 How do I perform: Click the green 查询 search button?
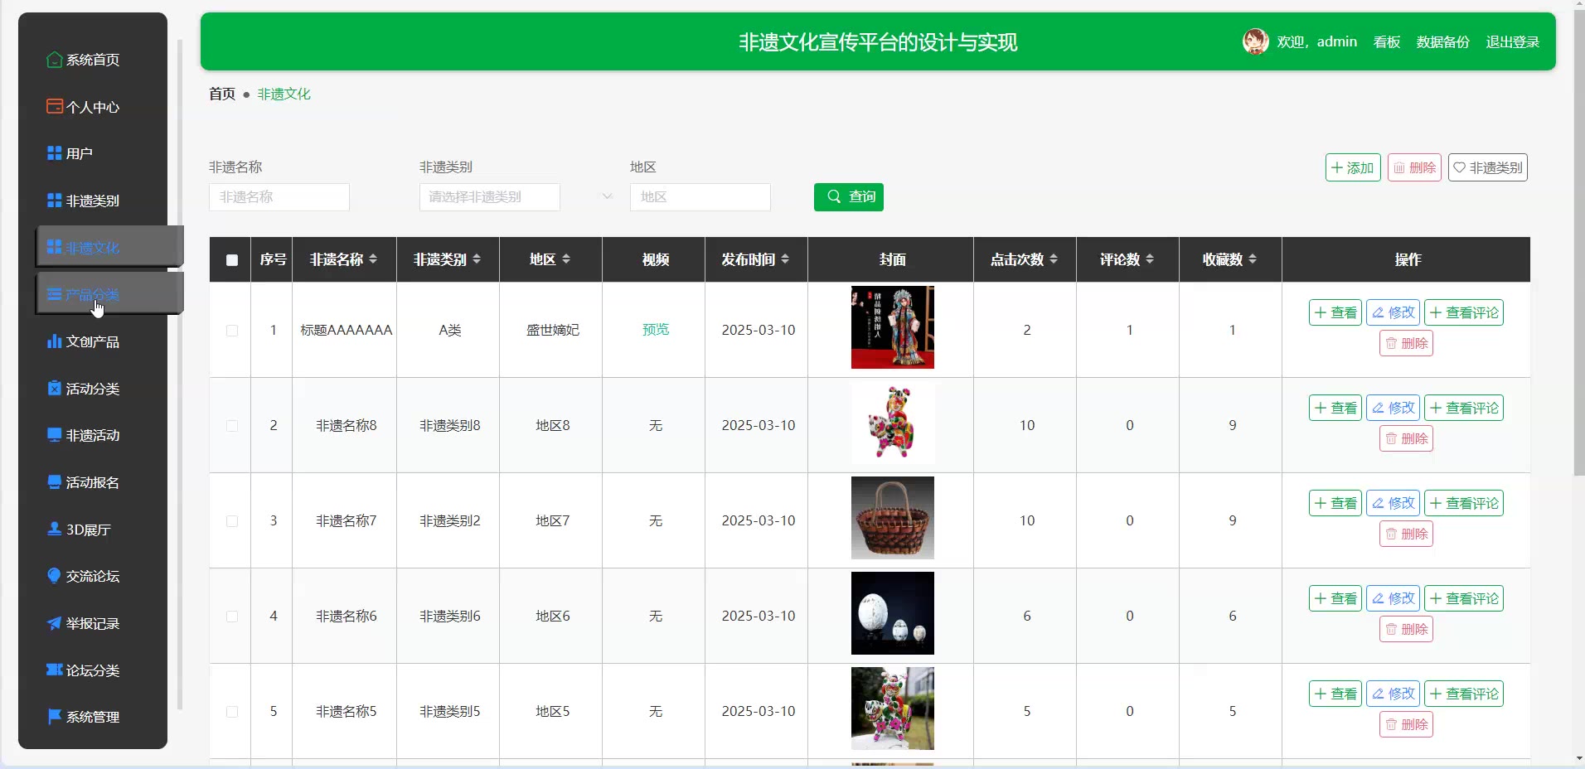(849, 197)
